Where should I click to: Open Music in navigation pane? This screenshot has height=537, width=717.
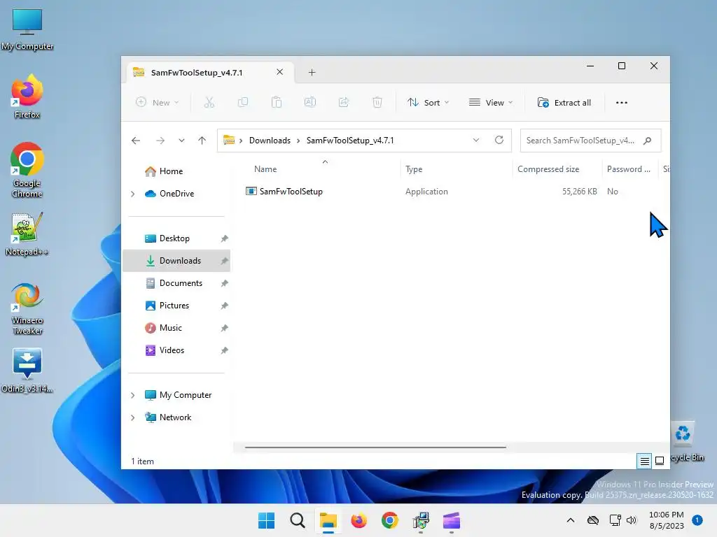pos(171,328)
